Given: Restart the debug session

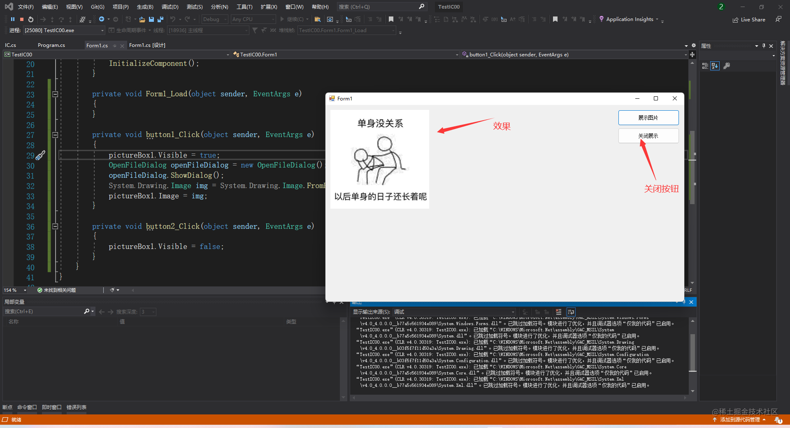Looking at the screenshot, I should coord(31,19).
